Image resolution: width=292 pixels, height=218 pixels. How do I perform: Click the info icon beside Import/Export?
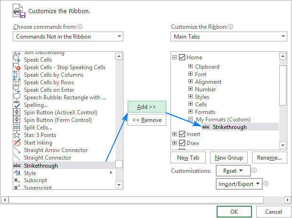tap(266, 184)
